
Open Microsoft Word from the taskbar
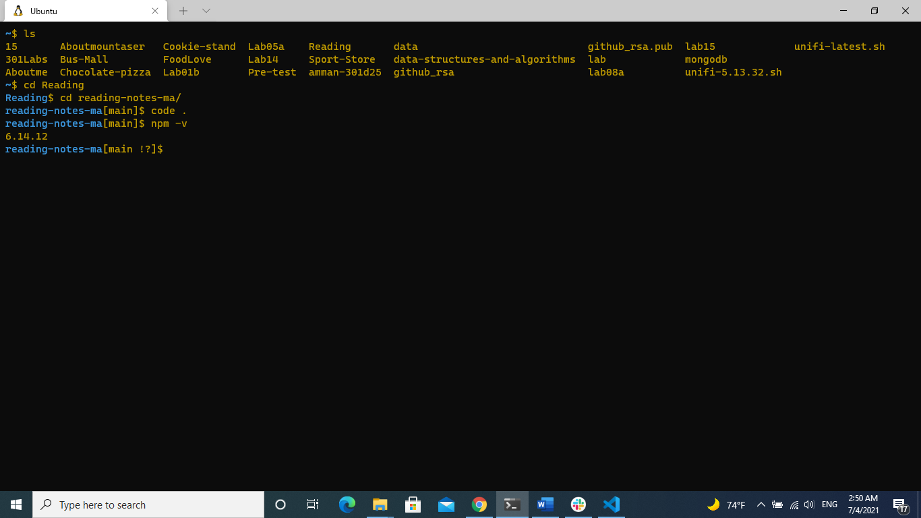[545, 504]
